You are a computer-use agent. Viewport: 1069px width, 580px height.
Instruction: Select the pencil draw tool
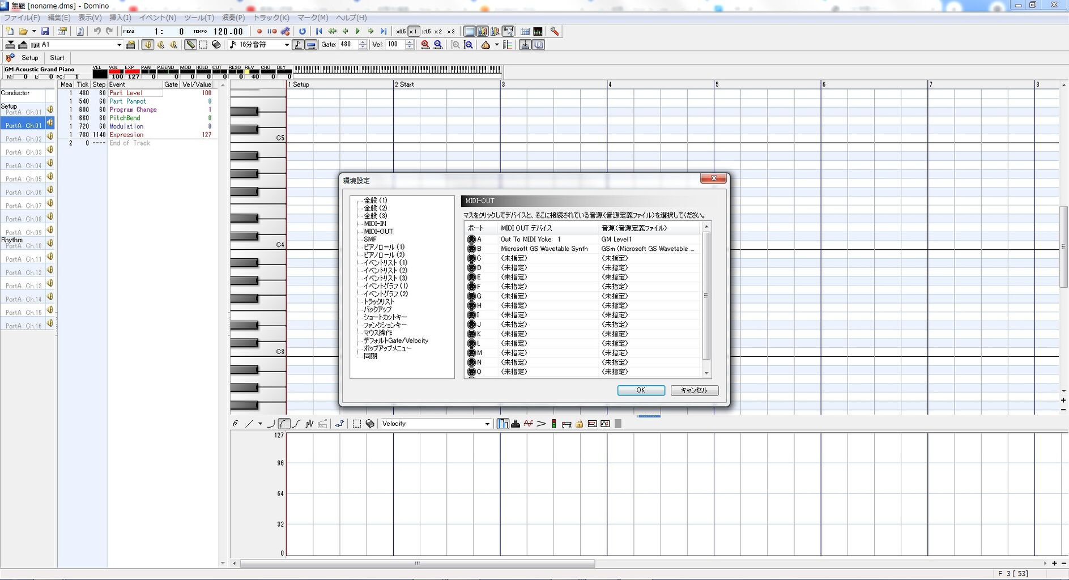(191, 45)
